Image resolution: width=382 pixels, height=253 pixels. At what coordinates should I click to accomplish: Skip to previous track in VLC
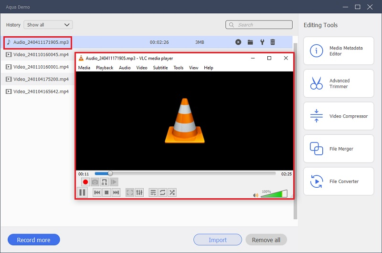coord(97,192)
